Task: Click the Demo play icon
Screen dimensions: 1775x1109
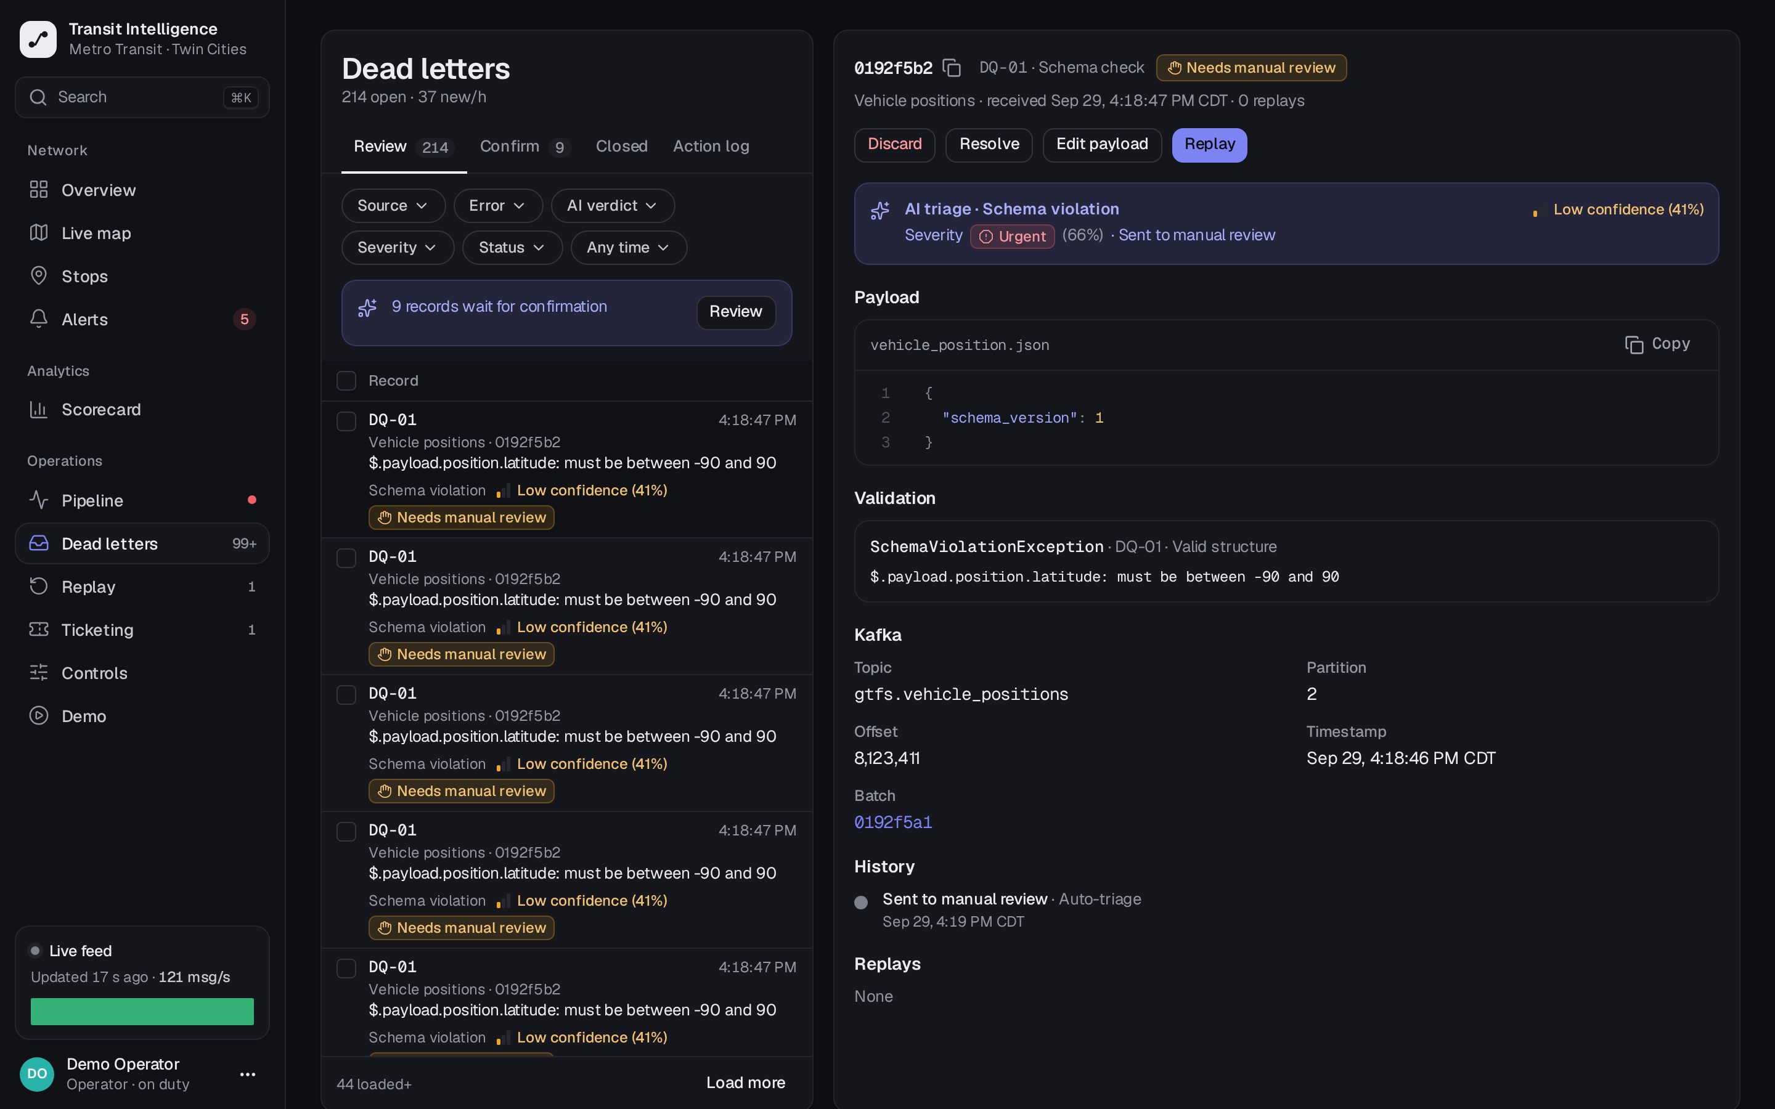Action: pos(39,716)
